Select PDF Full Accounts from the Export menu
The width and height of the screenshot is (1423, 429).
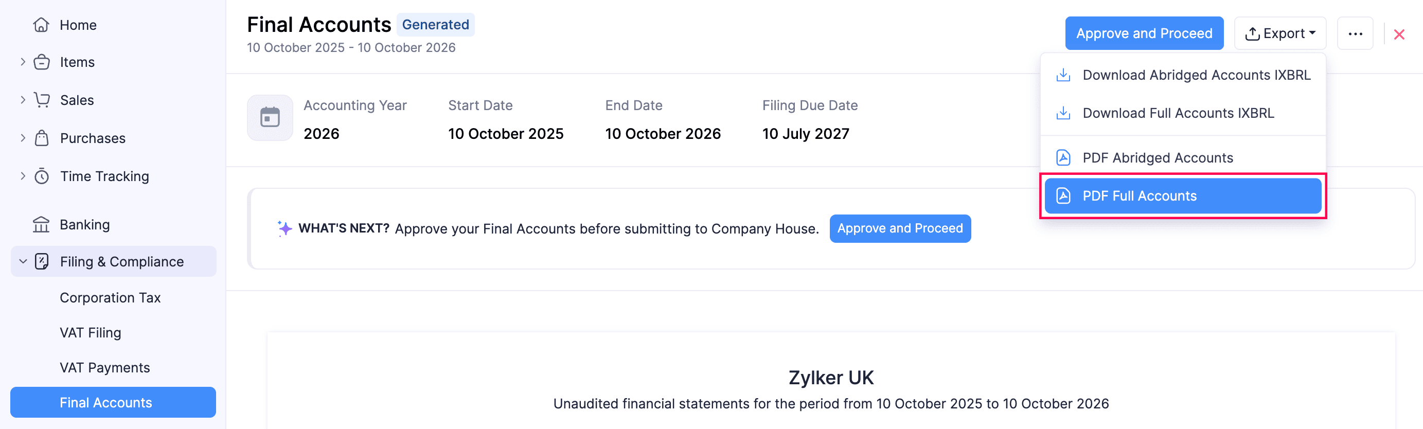(1183, 195)
